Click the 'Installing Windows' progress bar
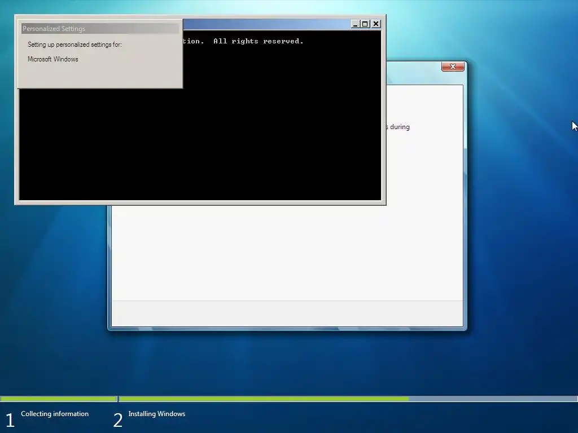Screen dimensions: 578x433 pyautogui.click(x=348, y=399)
